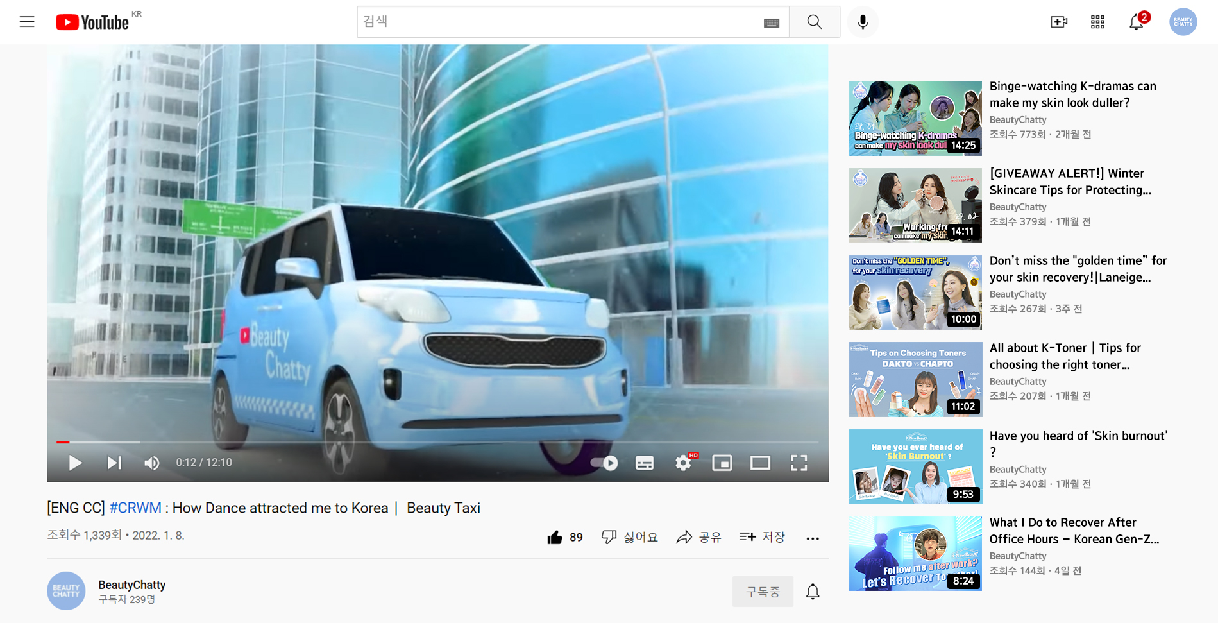Screen dimensions: 1218x623
Task: Save video to playlist (저장)
Action: (762, 537)
